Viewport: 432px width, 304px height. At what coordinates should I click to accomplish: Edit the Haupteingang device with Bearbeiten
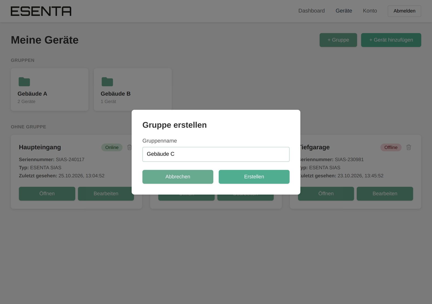[106, 194]
